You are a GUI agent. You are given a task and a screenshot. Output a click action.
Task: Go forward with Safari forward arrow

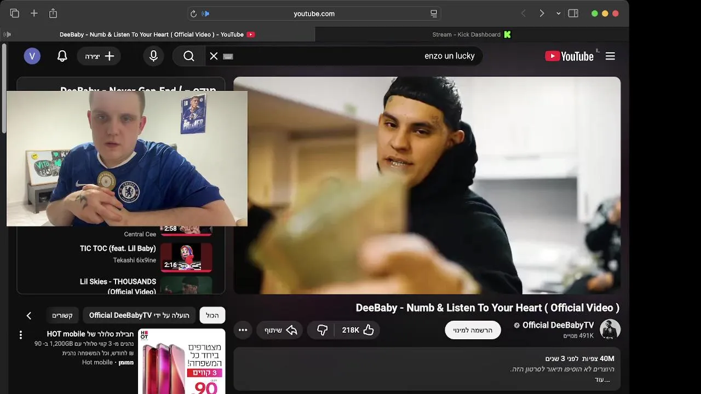coord(542,13)
